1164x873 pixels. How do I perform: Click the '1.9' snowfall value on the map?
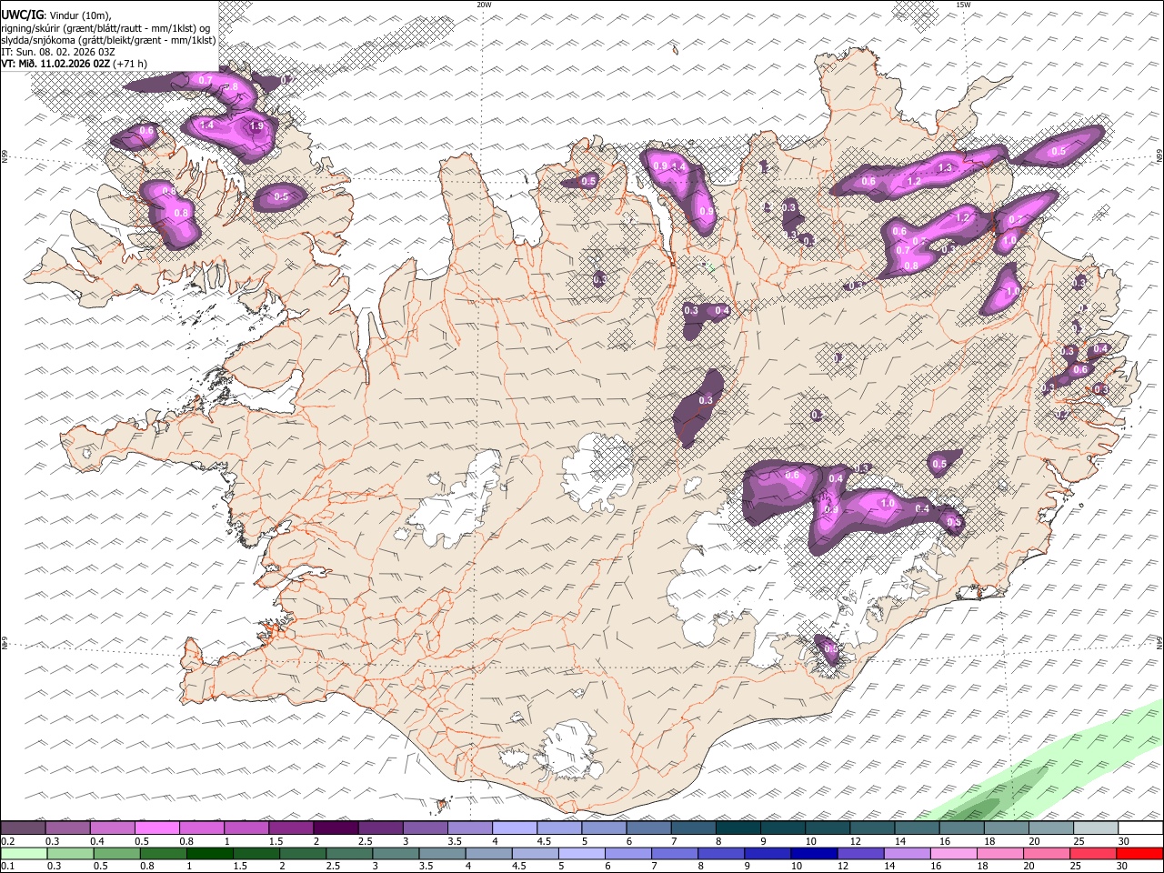(x=256, y=126)
